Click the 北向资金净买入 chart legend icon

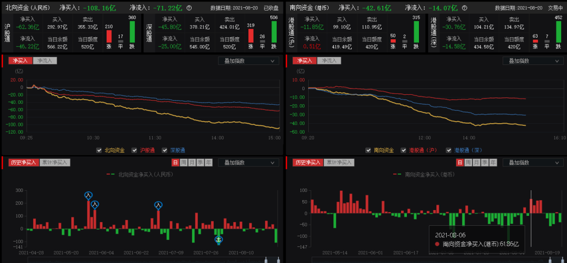click(111, 174)
